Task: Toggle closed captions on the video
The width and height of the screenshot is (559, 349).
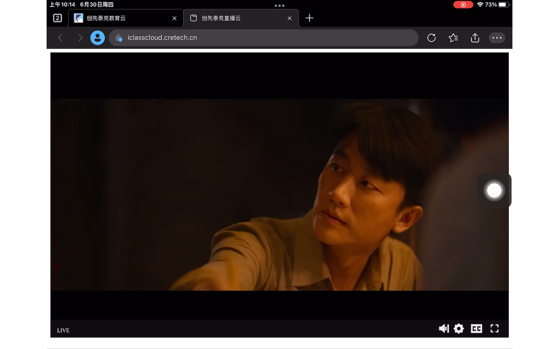Action: point(476,329)
